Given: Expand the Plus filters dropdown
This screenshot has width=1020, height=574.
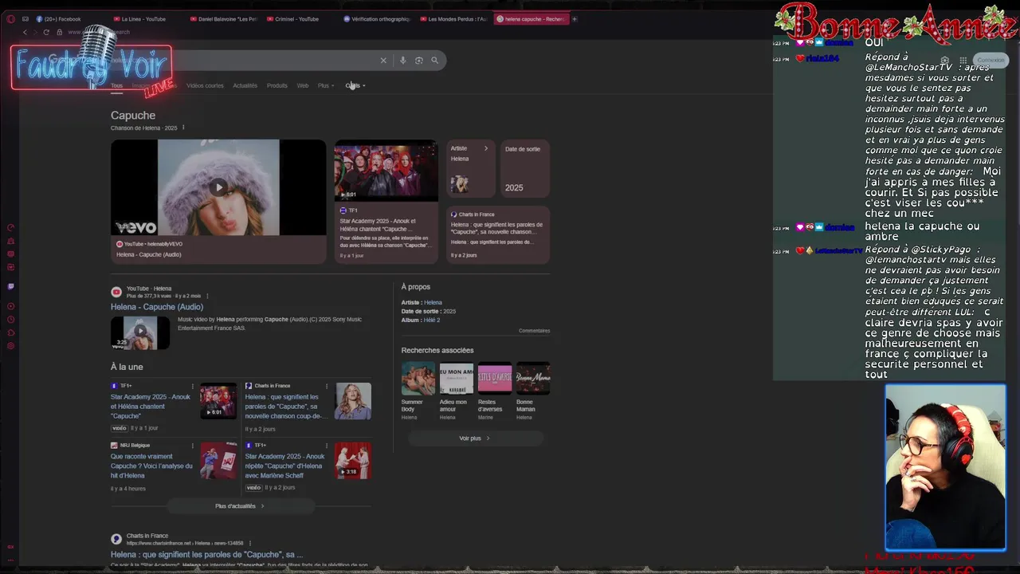Looking at the screenshot, I should (326, 85).
